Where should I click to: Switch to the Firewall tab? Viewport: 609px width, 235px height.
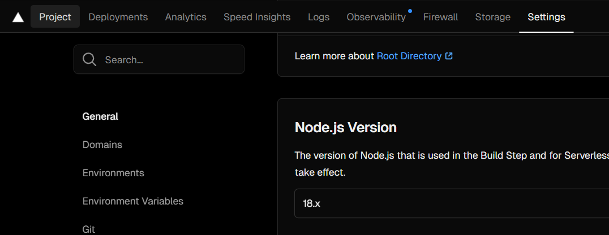pos(440,17)
